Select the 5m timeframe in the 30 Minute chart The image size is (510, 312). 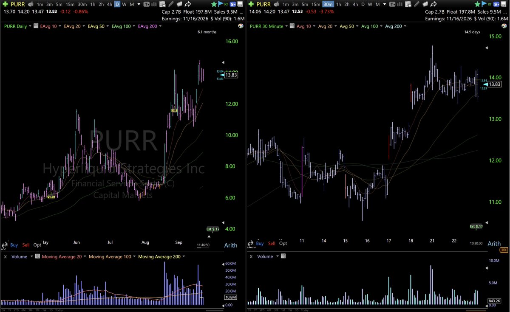(305, 4)
